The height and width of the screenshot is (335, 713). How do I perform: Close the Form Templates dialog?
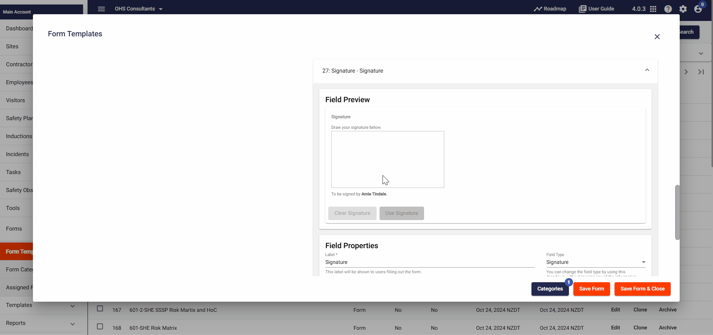(657, 37)
